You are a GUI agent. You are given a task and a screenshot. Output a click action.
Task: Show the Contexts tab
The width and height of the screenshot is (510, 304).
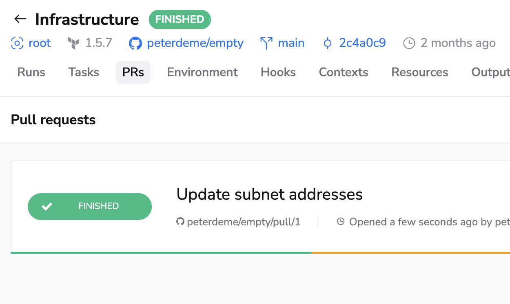[x=344, y=73]
